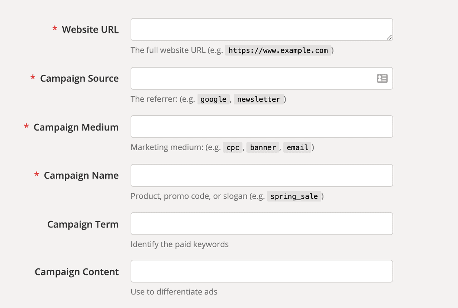The width and height of the screenshot is (458, 308).
Task: Click the Campaign Content label text
Action: click(x=77, y=272)
